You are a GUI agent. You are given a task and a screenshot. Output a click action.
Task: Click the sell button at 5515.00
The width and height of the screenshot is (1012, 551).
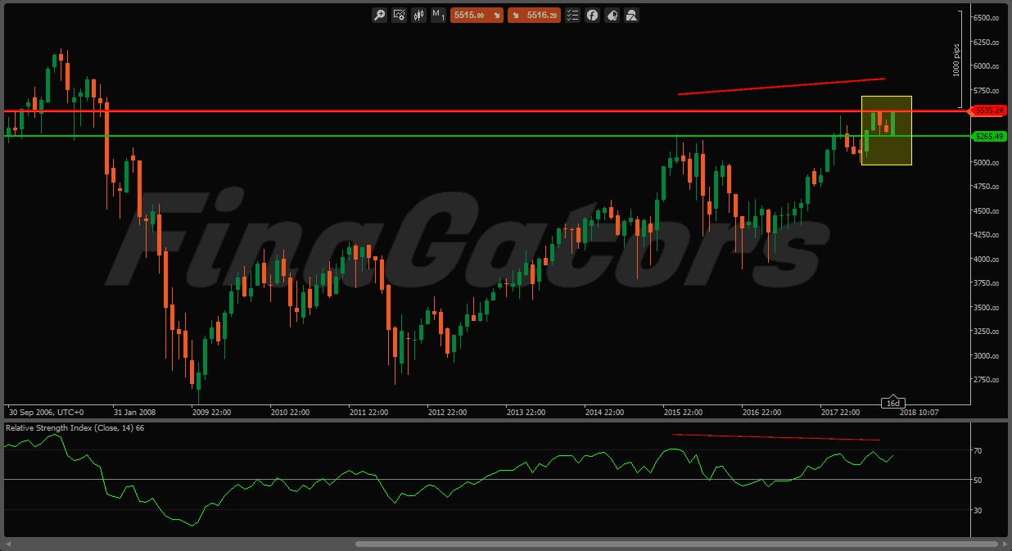(x=477, y=15)
